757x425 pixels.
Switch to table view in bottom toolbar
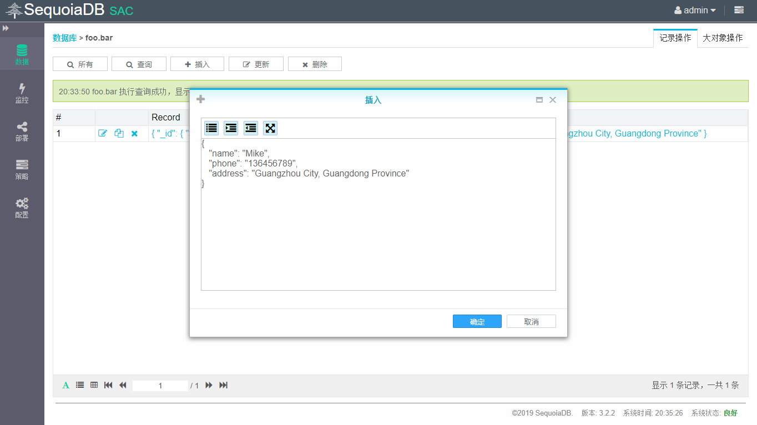pyautogui.click(x=94, y=385)
